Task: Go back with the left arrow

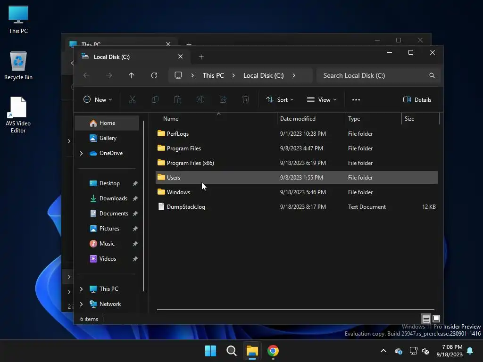Action: tap(86, 75)
